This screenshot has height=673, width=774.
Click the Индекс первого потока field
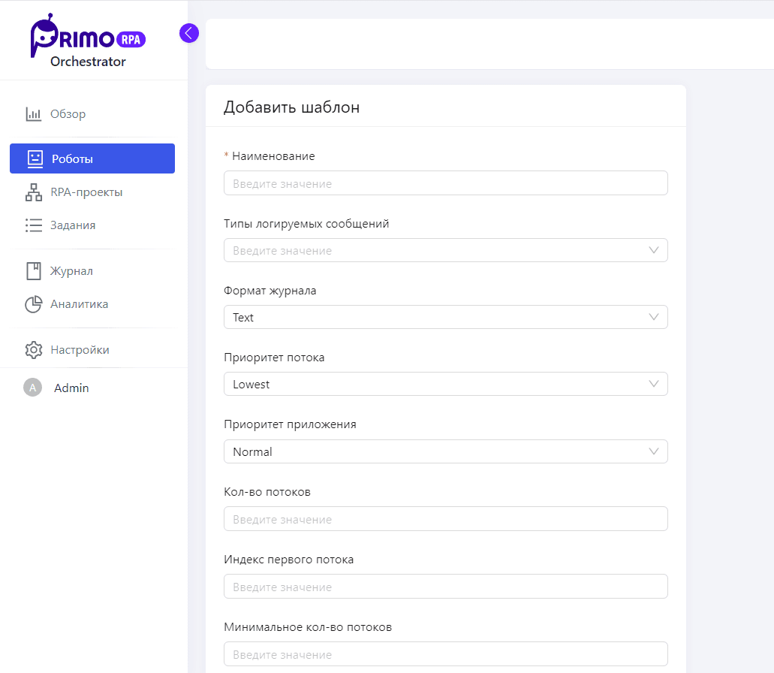(x=445, y=587)
